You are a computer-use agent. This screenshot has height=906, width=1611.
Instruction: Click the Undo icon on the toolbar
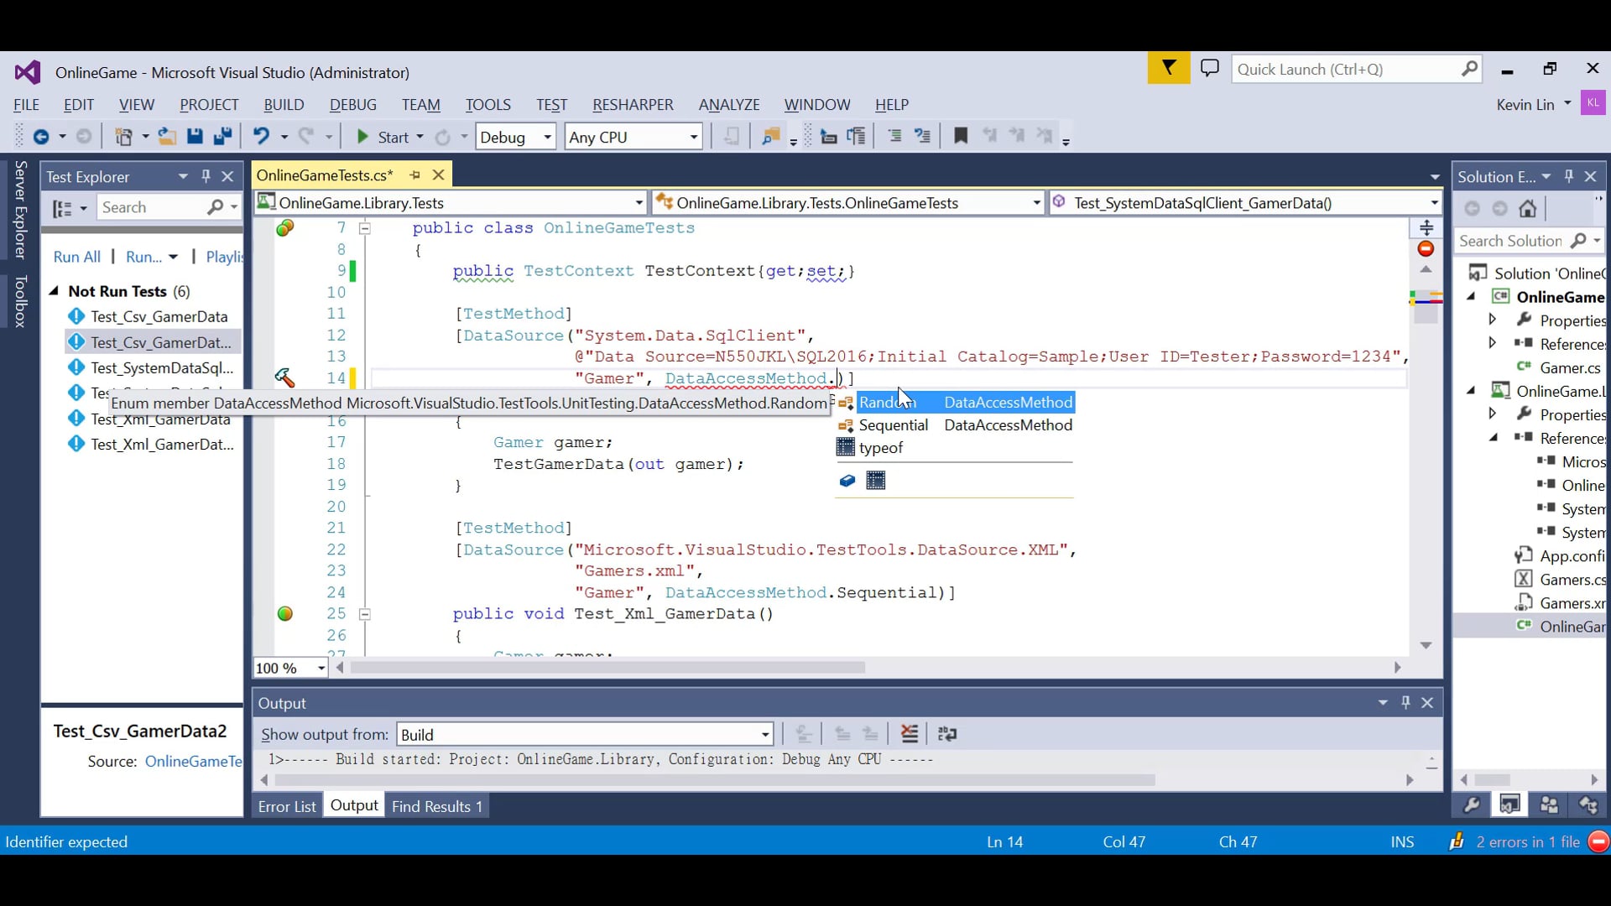coord(262,136)
